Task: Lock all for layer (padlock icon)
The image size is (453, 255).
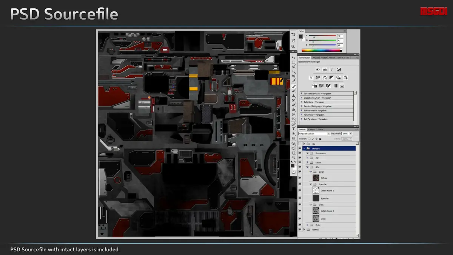Action: [320, 139]
